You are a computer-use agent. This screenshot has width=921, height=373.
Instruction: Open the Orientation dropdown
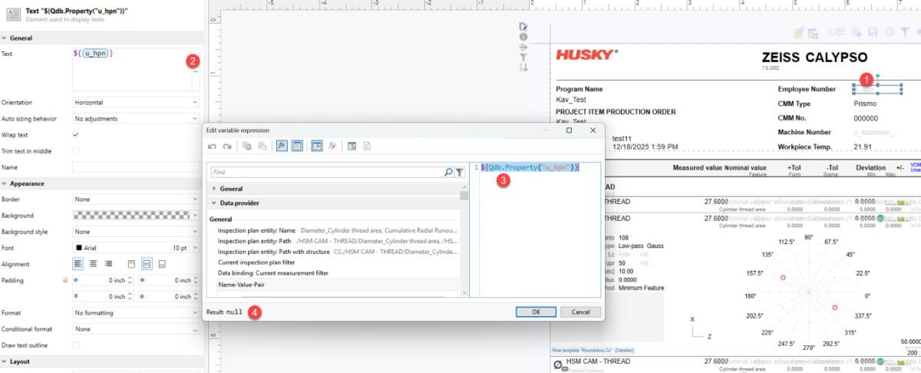136,102
